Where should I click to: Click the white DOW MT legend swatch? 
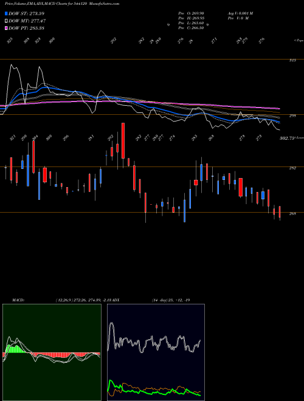click(7, 21)
